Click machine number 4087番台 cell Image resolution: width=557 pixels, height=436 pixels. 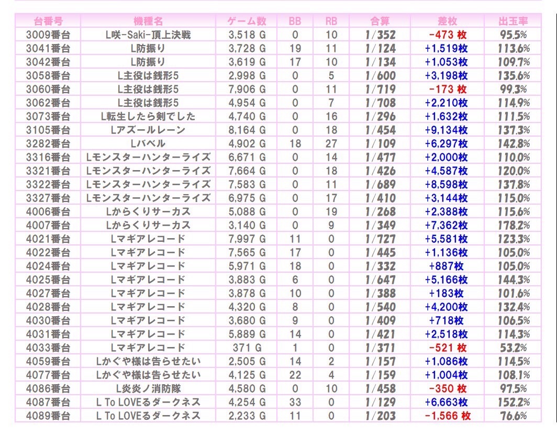tap(48, 403)
